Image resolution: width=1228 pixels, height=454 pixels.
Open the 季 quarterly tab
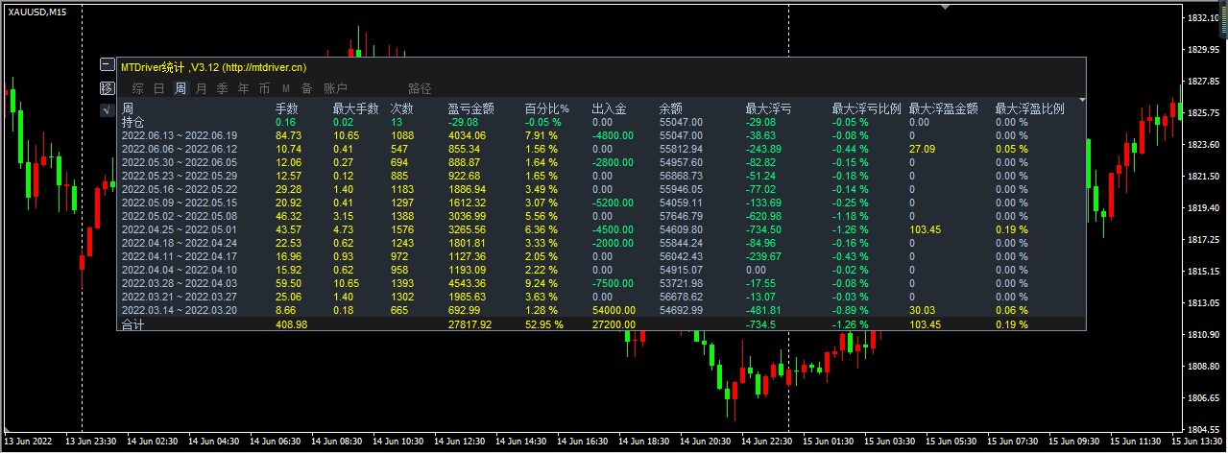(222, 89)
